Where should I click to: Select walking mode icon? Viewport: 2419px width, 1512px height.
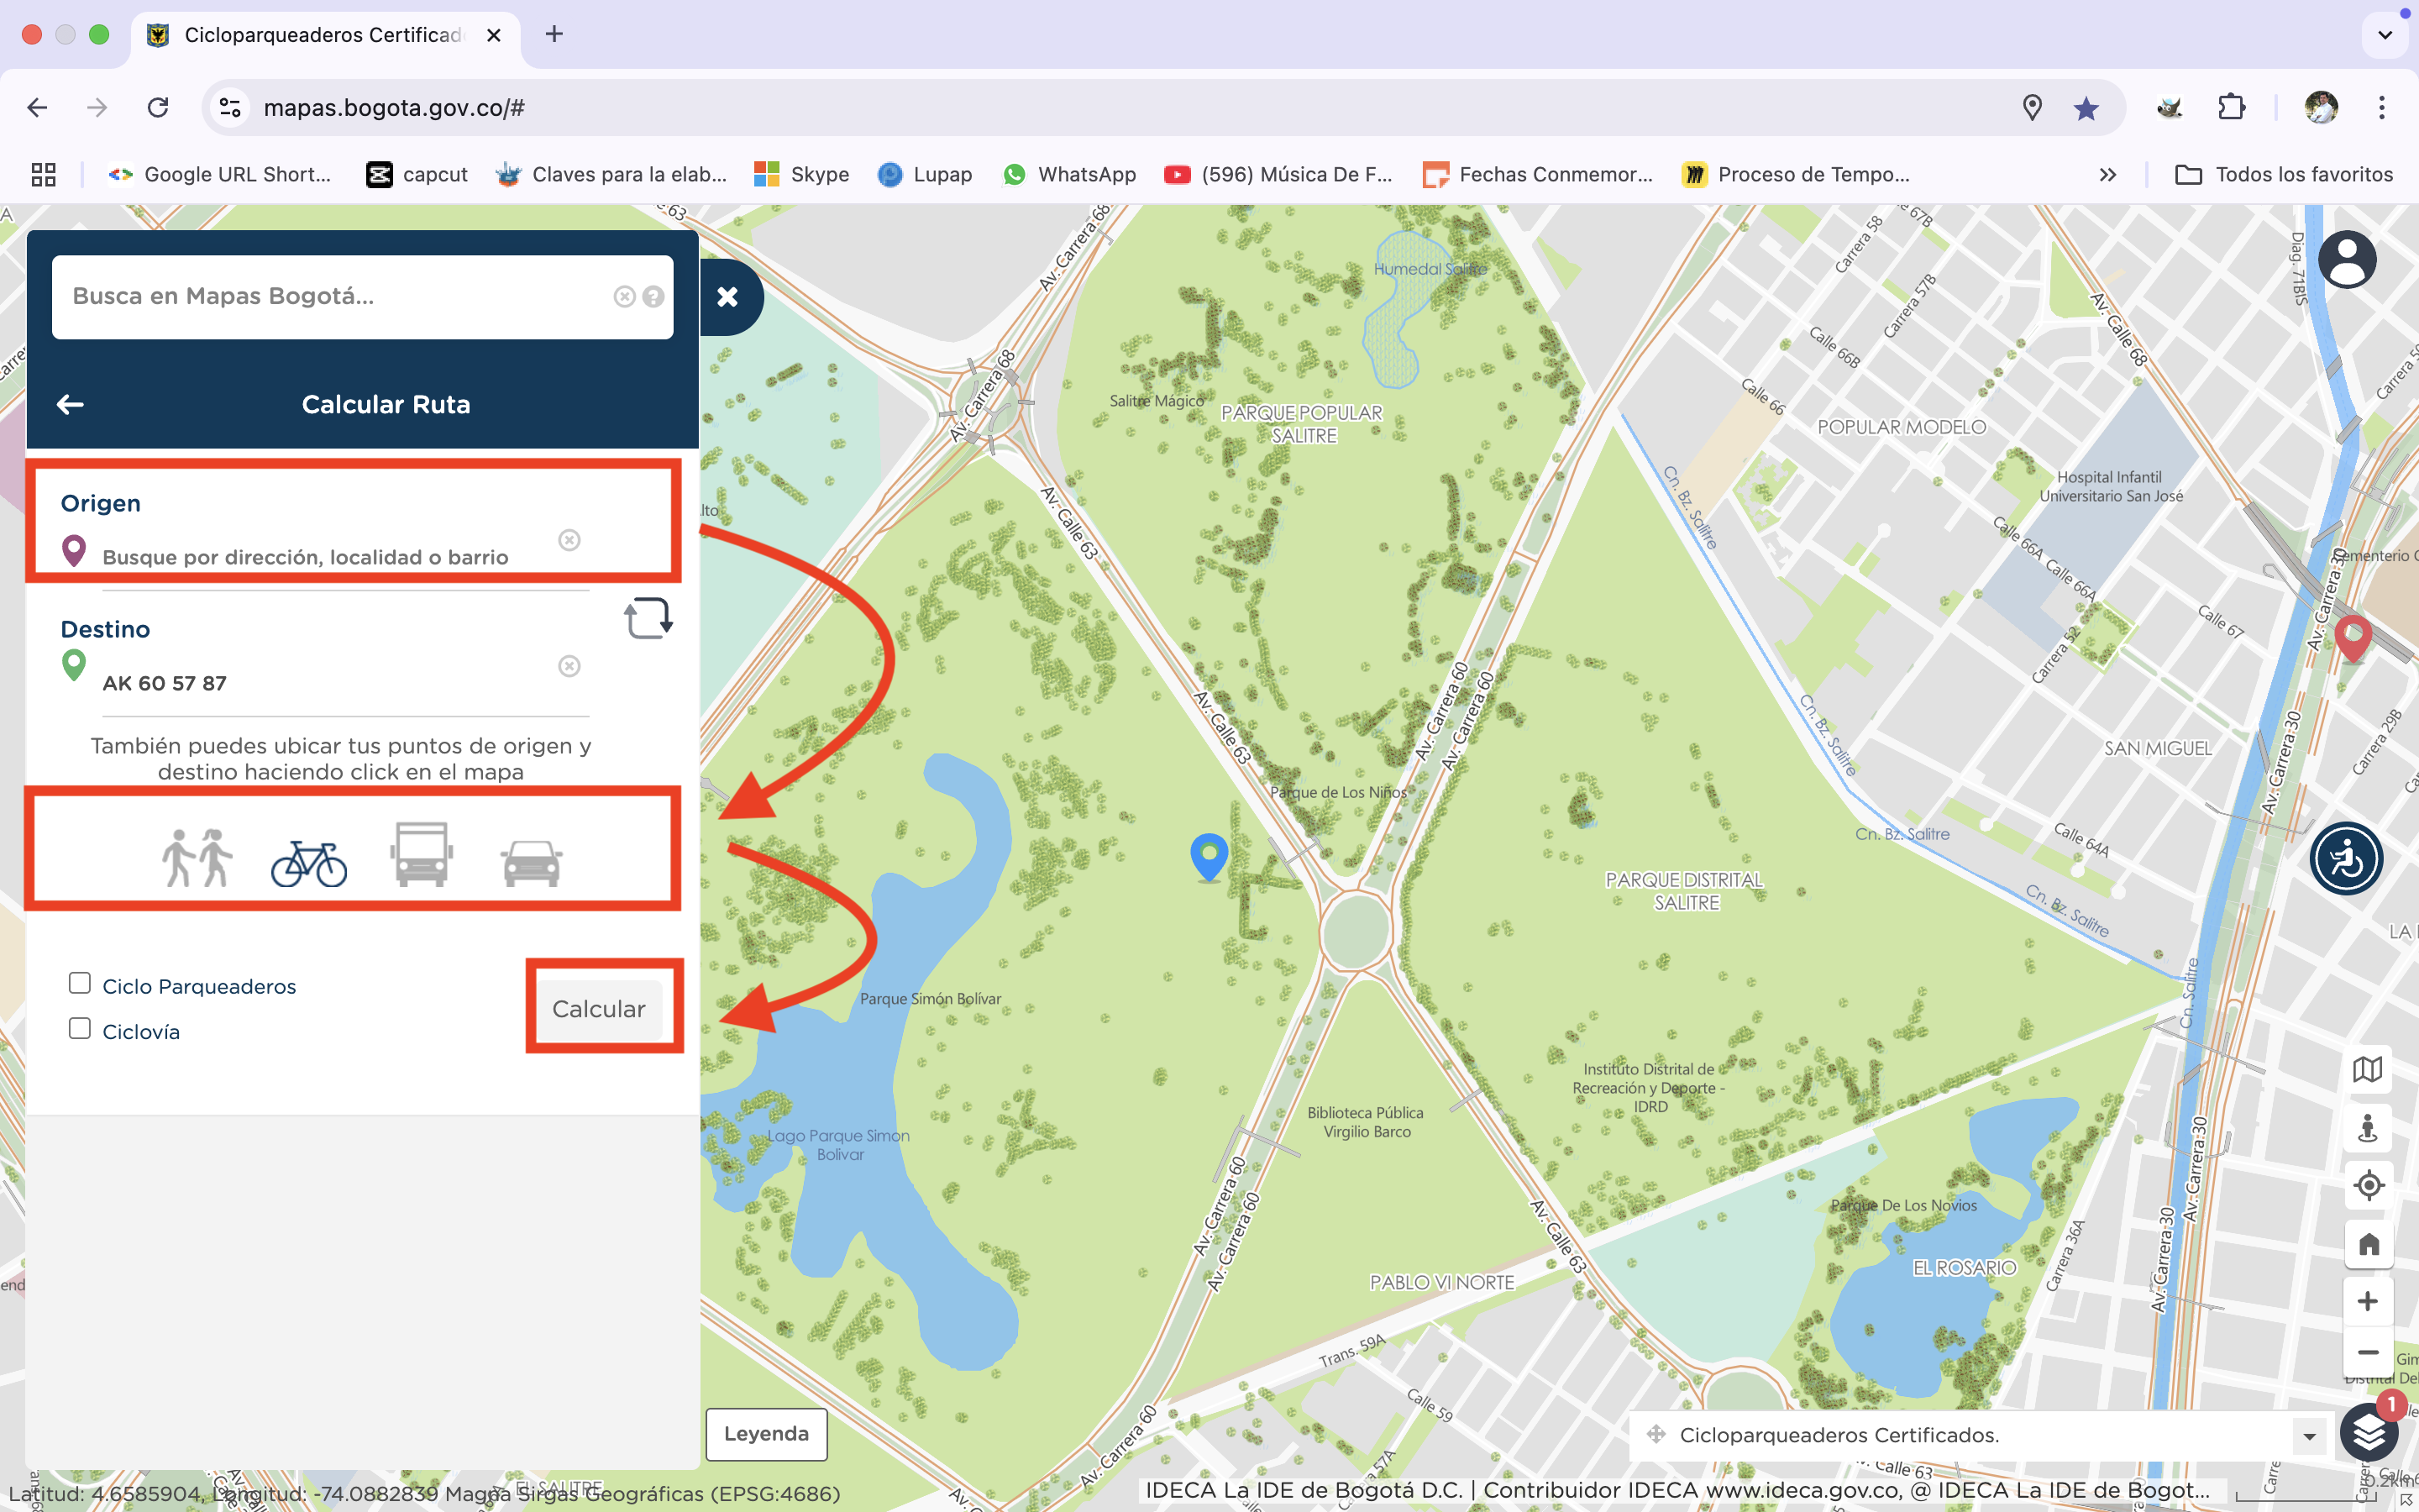click(x=197, y=858)
